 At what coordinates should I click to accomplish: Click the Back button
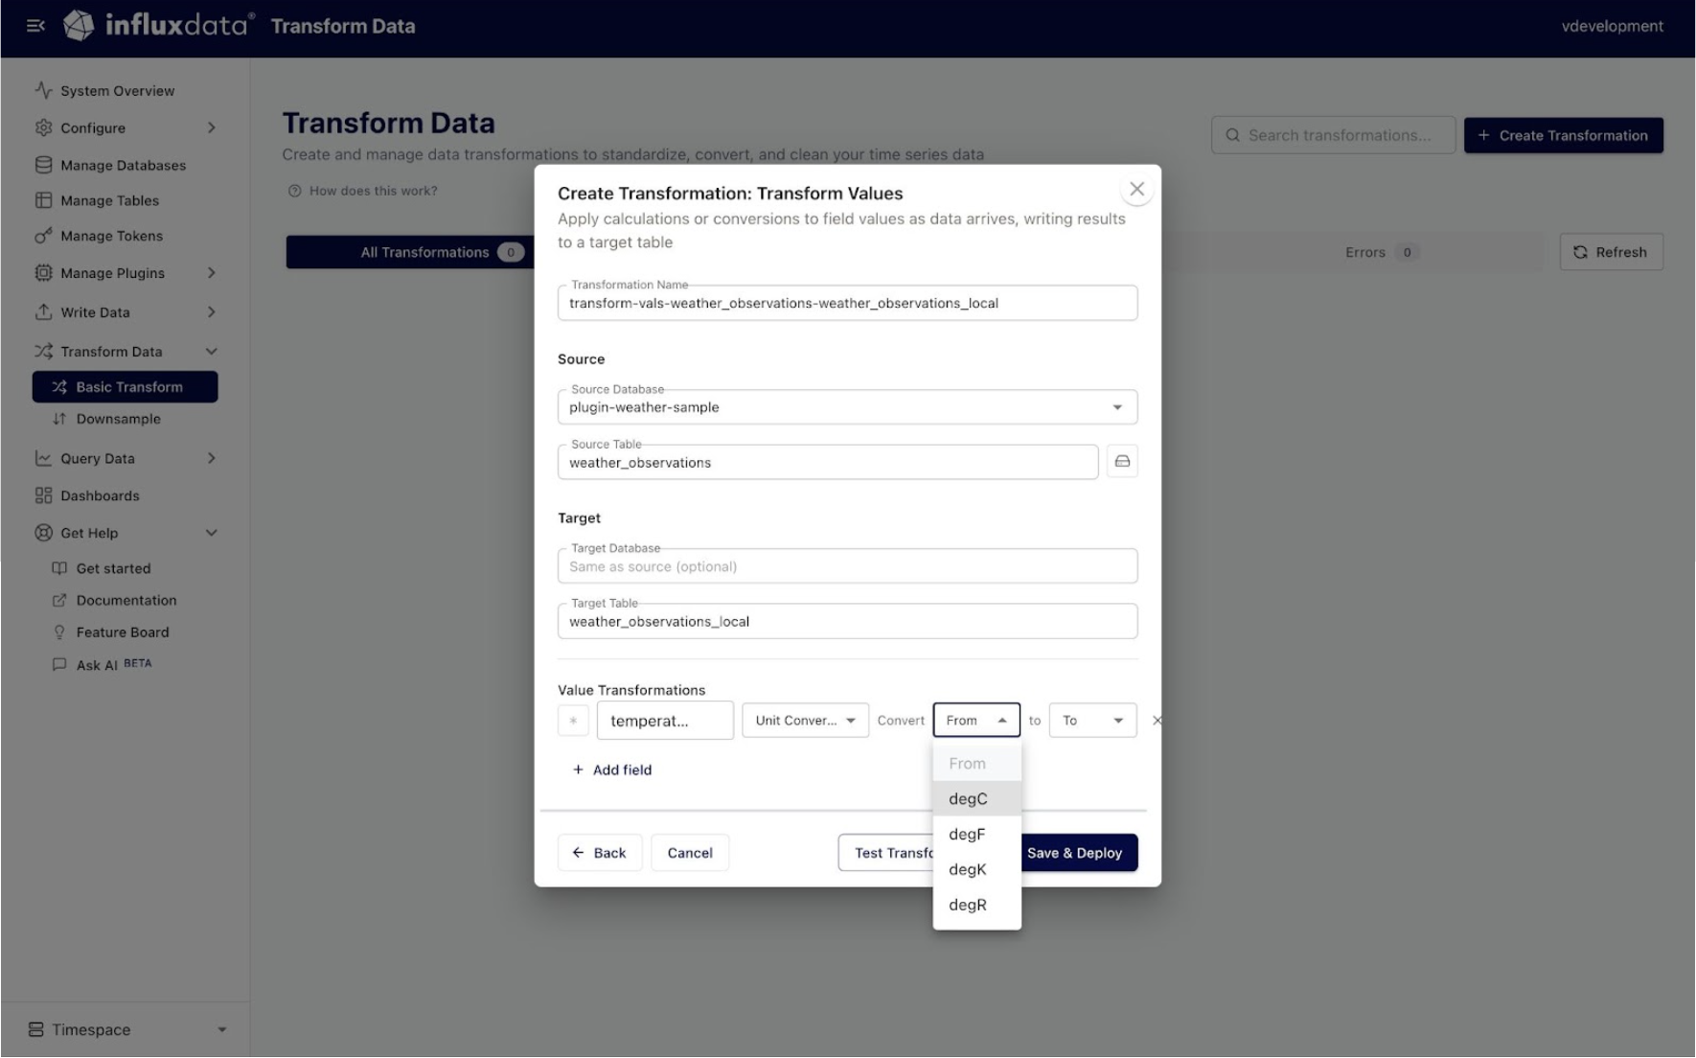pyautogui.click(x=600, y=853)
